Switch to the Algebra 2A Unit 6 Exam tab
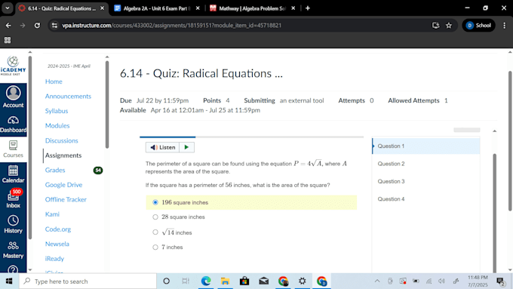The image size is (513, 289). [x=156, y=8]
